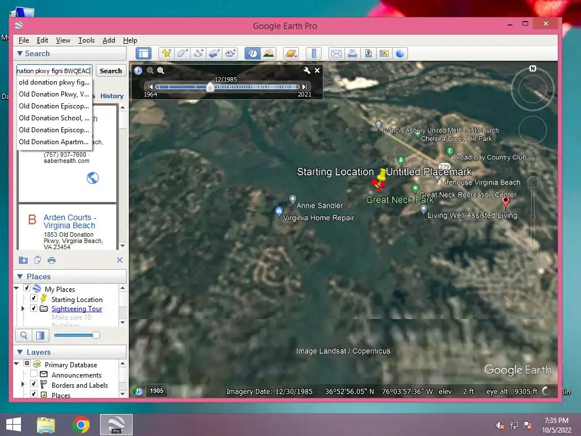The width and height of the screenshot is (581, 436).
Task: Expand Borders and Labels layer node
Action: [23, 384]
